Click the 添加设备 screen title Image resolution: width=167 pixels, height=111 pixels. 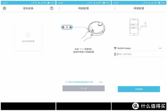pyautogui.click(x=28, y=8)
